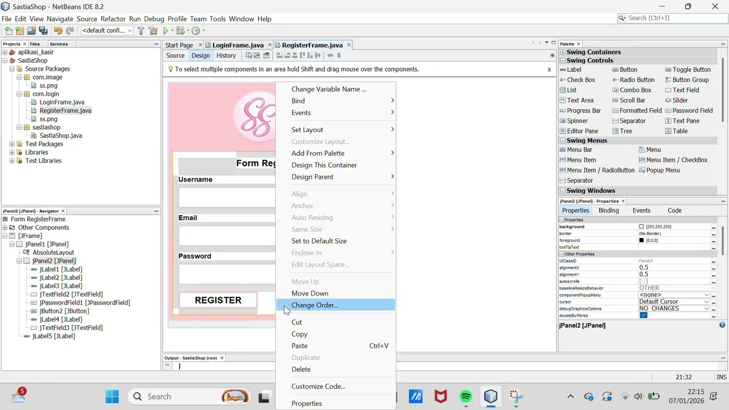This screenshot has width=729, height=410.
Task: Open the Code tab in Properties
Action: (x=674, y=210)
